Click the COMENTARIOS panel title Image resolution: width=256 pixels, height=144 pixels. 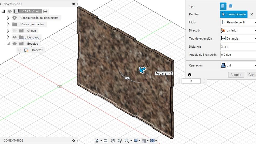tap(14, 141)
